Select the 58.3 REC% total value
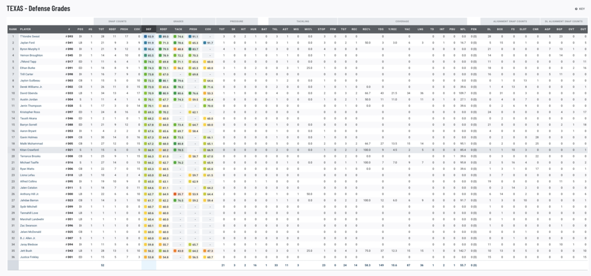The height and width of the screenshot is (276, 591). (x=367, y=265)
